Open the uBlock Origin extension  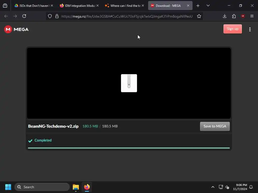coord(243,16)
